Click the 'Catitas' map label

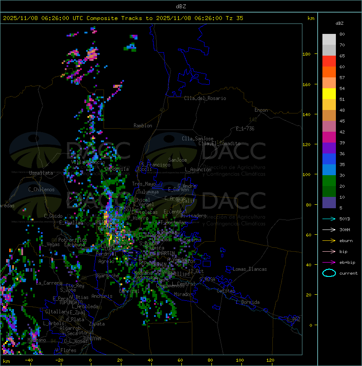click(226, 291)
